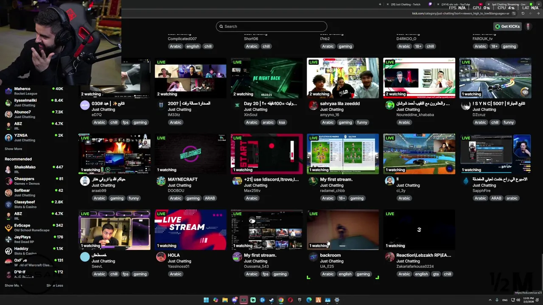Open radamel_chbb football lineup stream thumbnail
The height and width of the screenshot is (305, 543).
tap(343, 154)
